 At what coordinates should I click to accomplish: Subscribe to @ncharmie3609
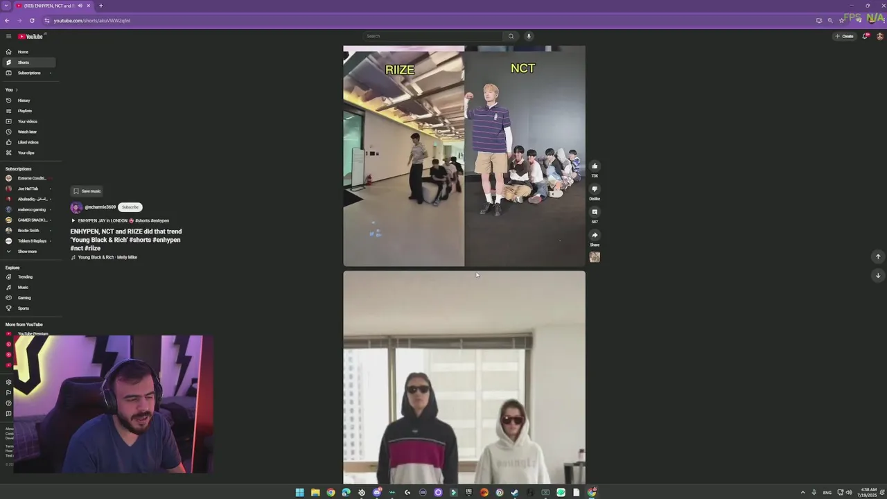click(130, 207)
